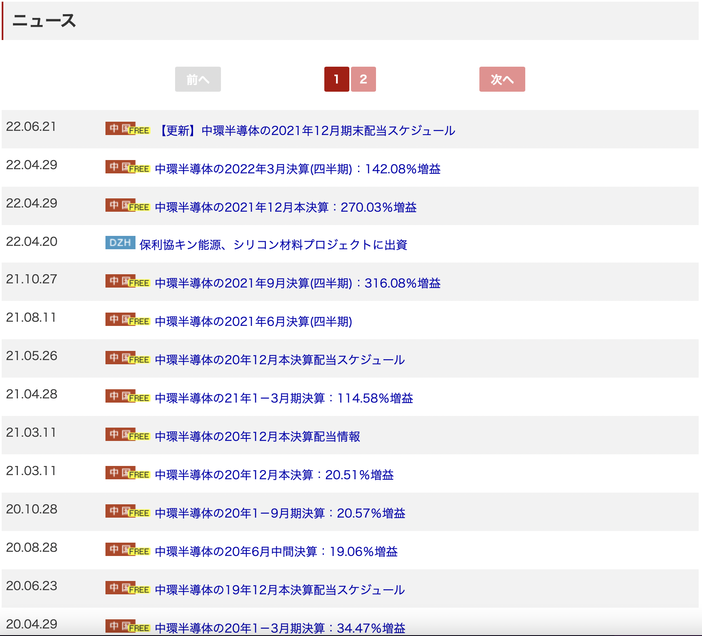This screenshot has width=702, height=636.
Task: Click date 20.04.29
Action: (x=32, y=624)
